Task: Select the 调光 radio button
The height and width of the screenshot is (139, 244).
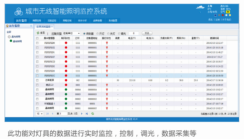Action: pos(119,34)
